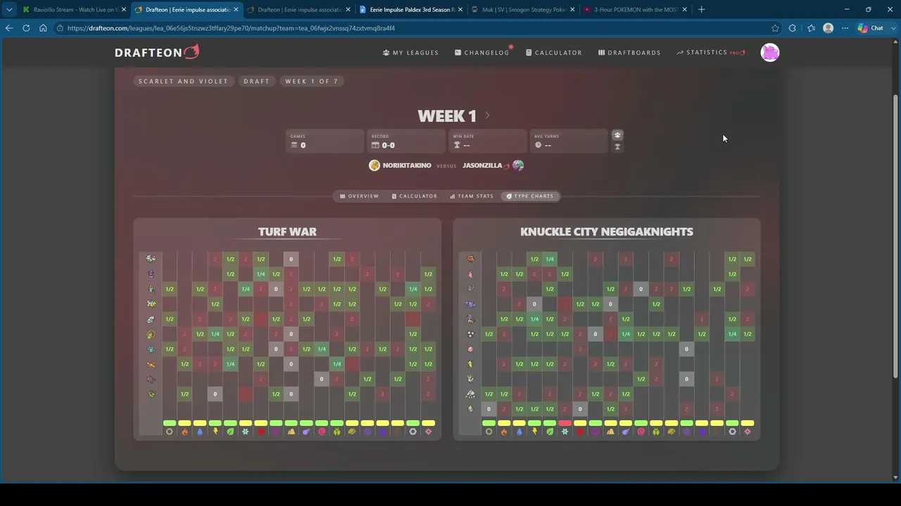Click the 0 cell in Turf War's Electric column

pyautogui.click(x=215, y=394)
